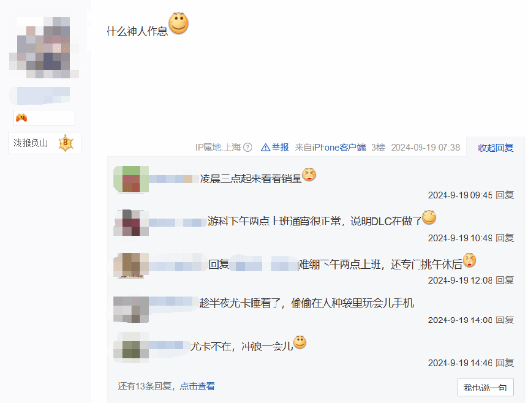Click the smiley emoji after 说明DLC在做了
The image size is (528, 403).
pyautogui.click(x=429, y=217)
